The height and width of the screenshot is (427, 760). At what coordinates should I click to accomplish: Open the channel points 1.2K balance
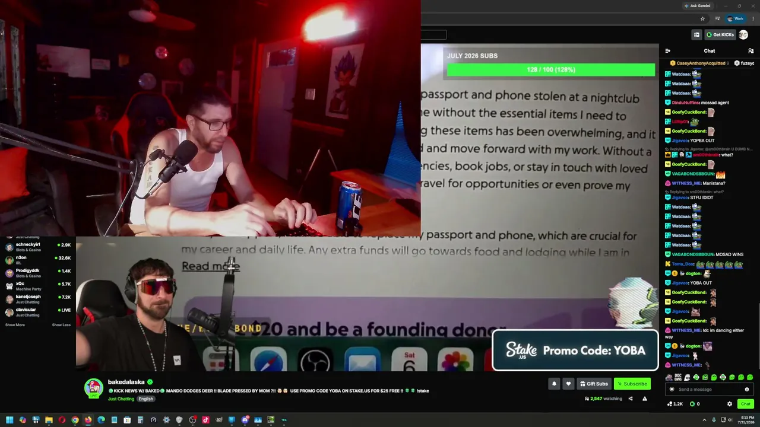[x=675, y=404]
